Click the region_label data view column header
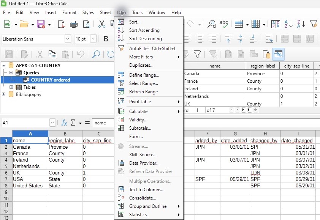The image size is (320, 220). pyautogui.click(x=263, y=66)
